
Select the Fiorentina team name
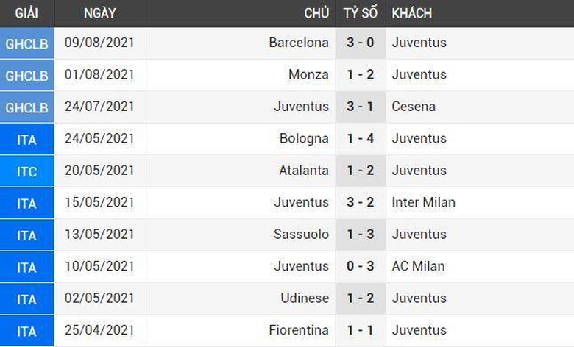tap(299, 330)
